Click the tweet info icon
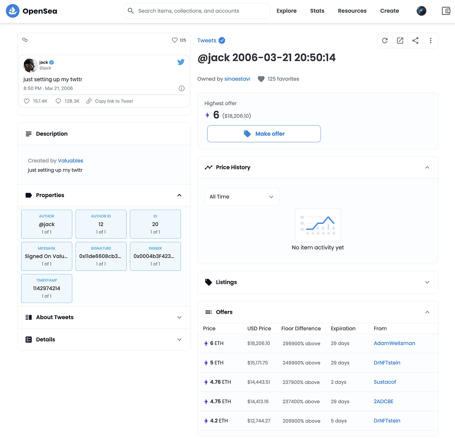455x439 pixels. (x=182, y=88)
